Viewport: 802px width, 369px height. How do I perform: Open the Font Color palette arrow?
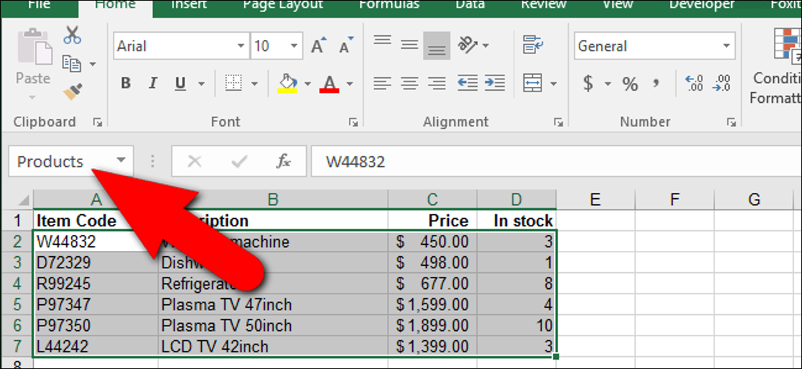[350, 84]
